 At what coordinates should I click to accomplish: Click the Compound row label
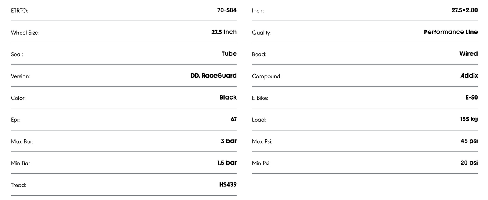267,76
